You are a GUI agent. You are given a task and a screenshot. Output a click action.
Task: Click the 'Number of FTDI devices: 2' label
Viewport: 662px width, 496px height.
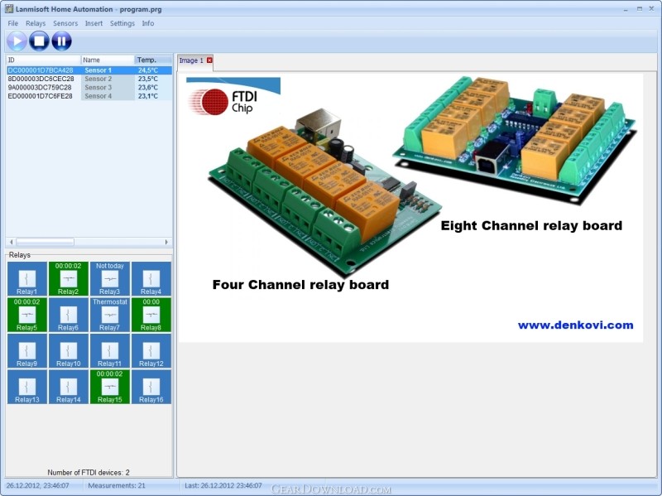point(89,472)
